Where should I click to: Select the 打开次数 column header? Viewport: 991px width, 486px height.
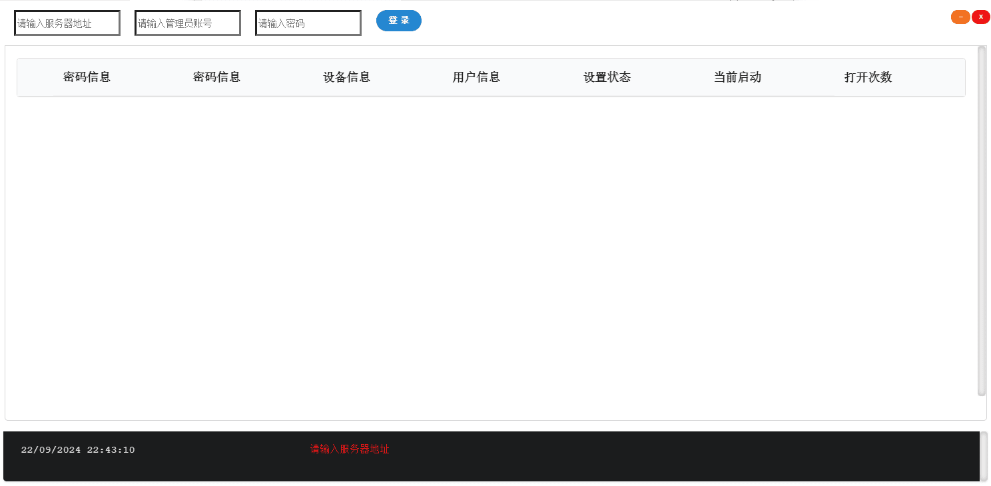[x=868, y=77]
